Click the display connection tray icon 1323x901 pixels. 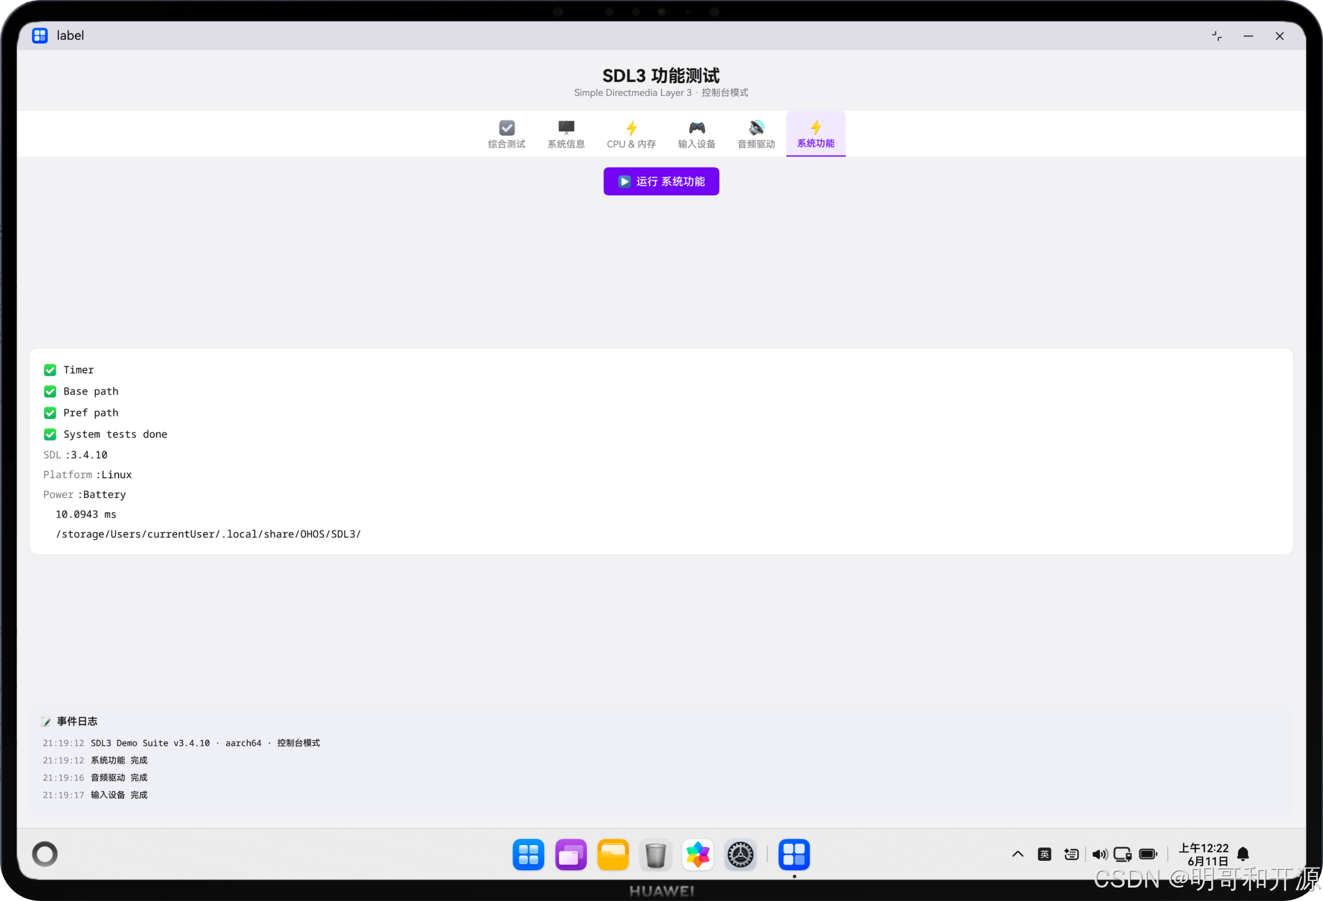click(x=1122, y=854)
